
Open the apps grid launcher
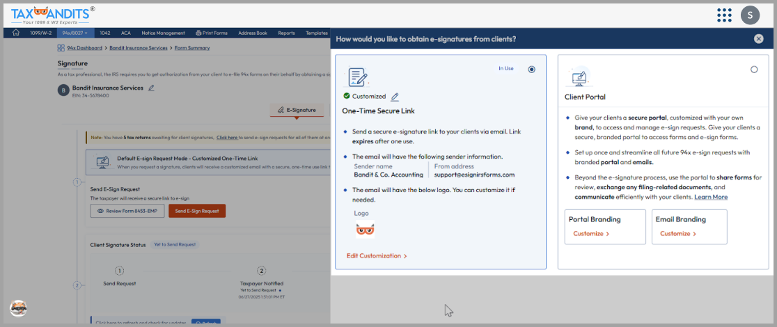[725, 15]
